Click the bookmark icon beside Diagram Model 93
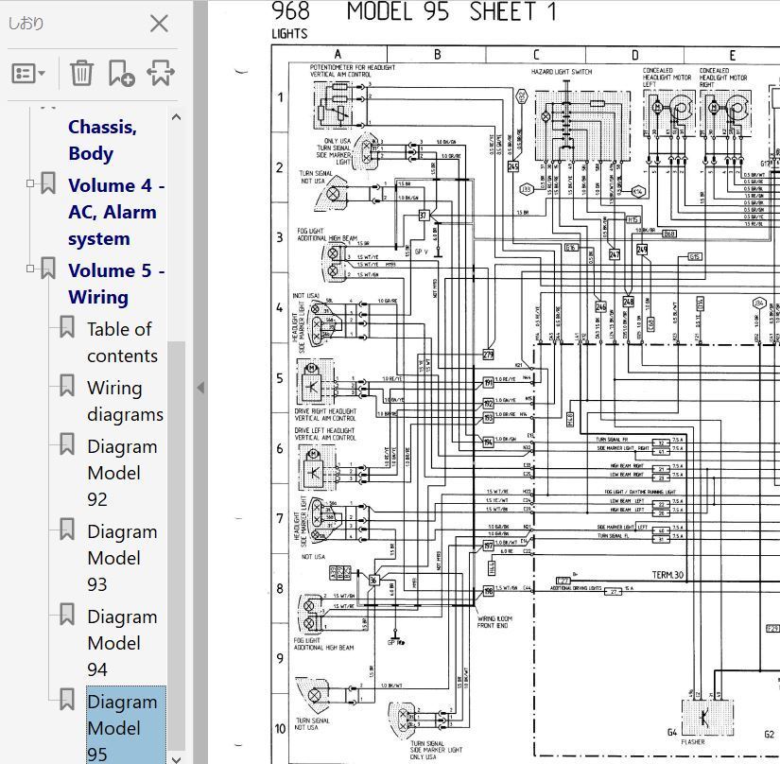The width and height of the screenshot is (780, 764). click(67, 530)
